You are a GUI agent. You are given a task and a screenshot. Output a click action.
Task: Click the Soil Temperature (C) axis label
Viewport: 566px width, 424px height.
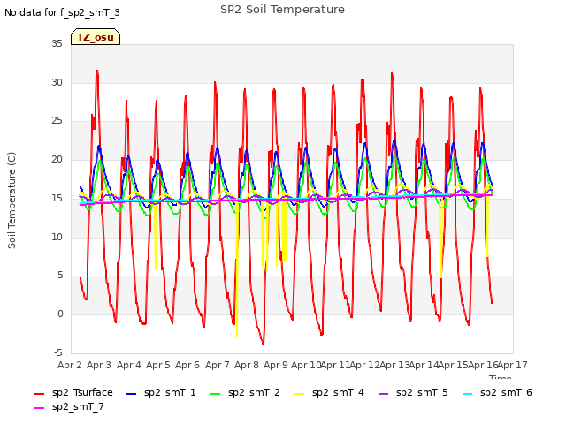(11, 201)
